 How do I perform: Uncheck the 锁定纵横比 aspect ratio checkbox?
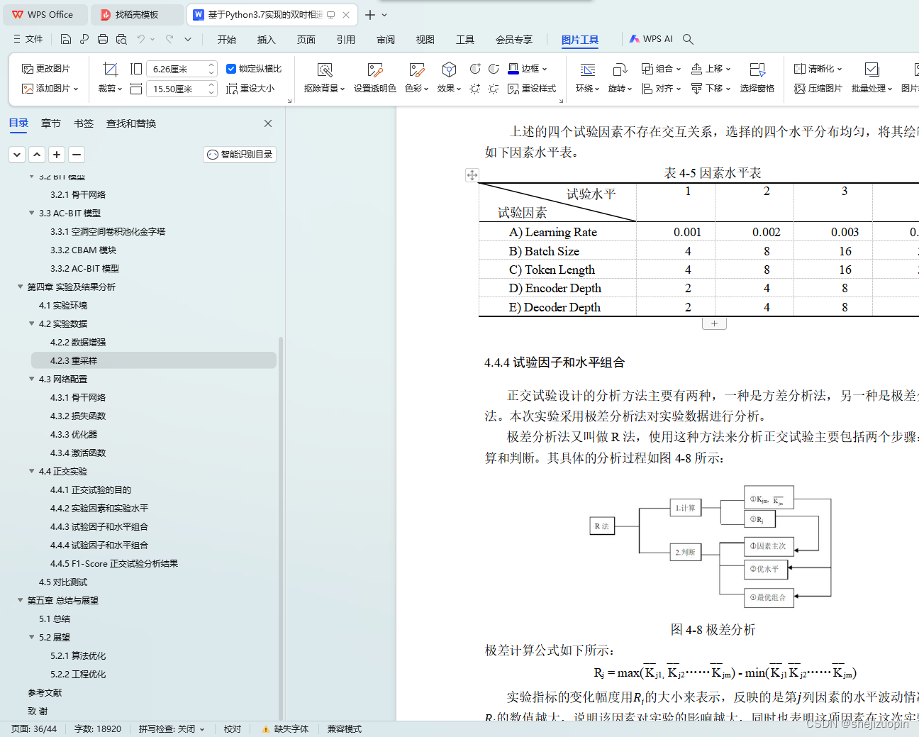230,68
